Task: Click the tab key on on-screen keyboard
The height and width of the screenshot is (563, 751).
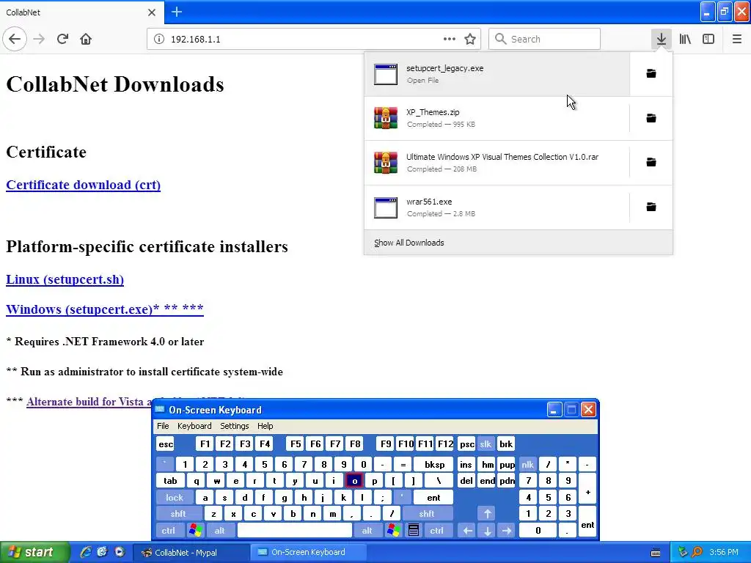Action: coord(170,481)
